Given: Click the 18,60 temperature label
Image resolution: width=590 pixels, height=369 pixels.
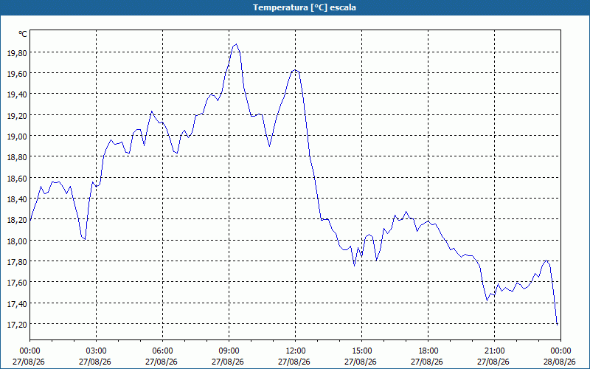Looking at the screenshot, I should point(17,178).
